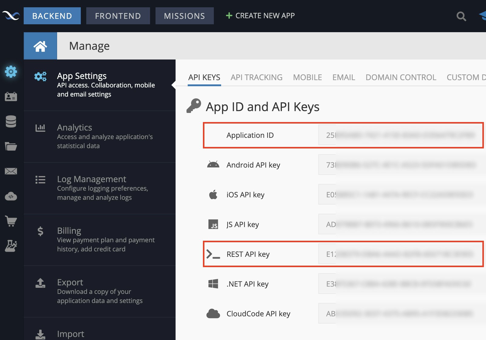Viewport: 486px width, 340px height.
Task: Open the API TRACKING tab
Action: point(257,77)
